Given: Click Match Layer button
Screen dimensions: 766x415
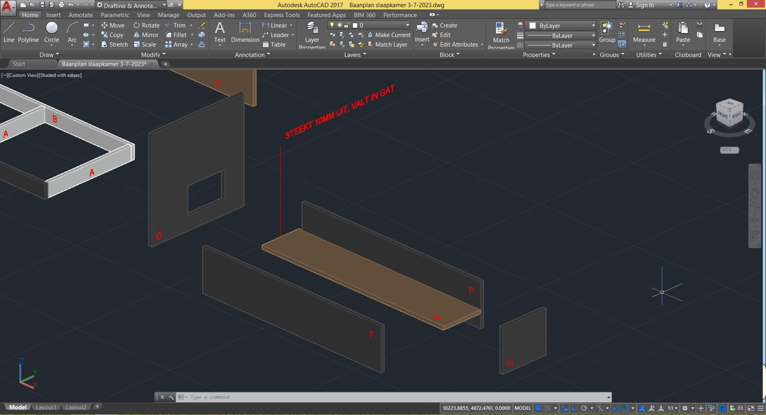Looking at the screenshot, I should tap(387, 44).
